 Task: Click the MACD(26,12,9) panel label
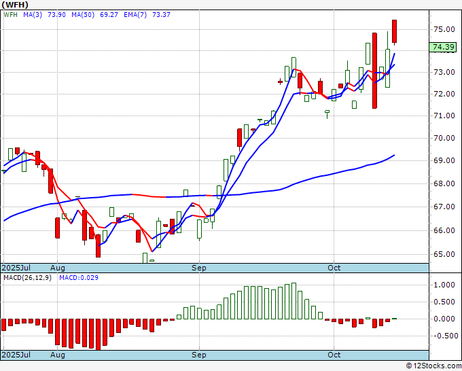(x=27, y=278)
